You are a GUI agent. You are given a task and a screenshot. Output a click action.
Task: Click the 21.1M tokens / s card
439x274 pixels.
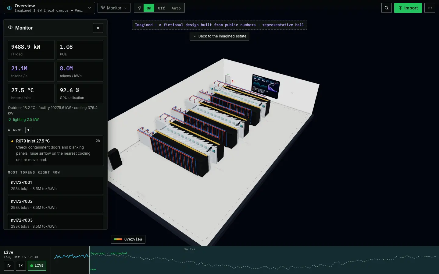pos(31,72)
